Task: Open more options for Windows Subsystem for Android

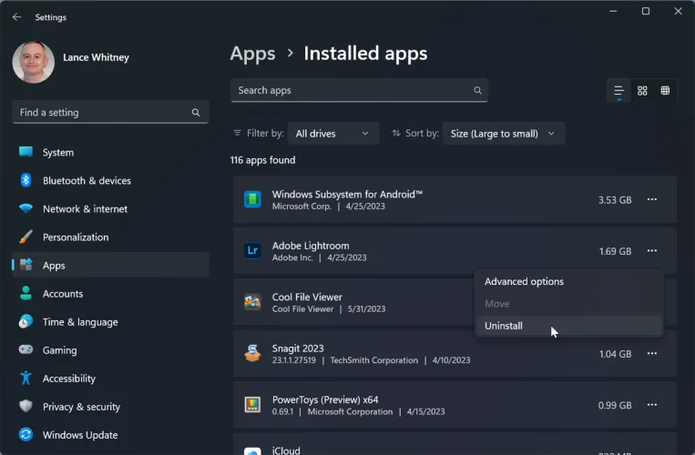Action: pos(651,199)
